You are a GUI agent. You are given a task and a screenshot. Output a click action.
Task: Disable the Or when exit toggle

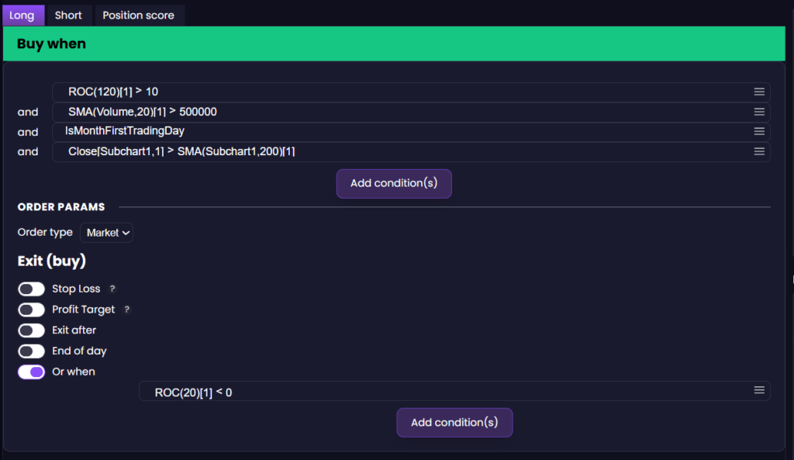31,372
